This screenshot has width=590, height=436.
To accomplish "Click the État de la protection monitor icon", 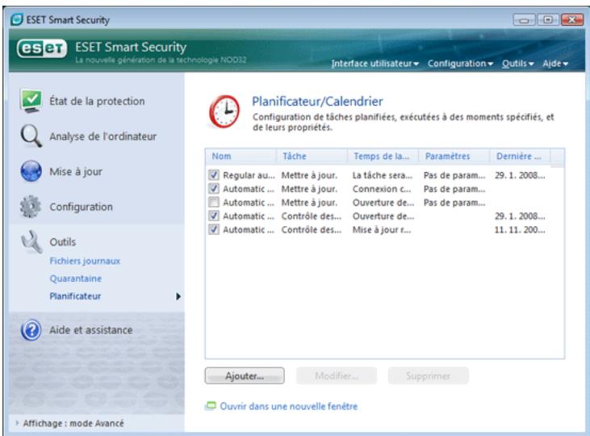I will point(31,101).
